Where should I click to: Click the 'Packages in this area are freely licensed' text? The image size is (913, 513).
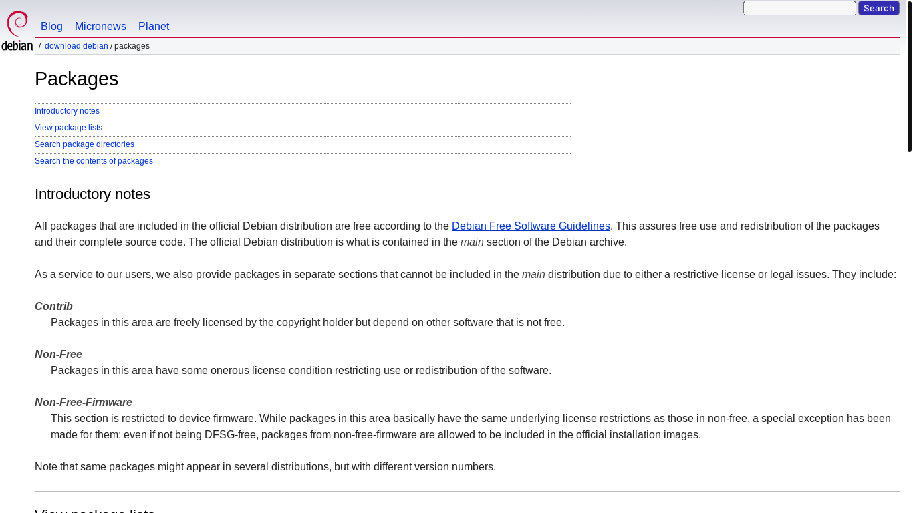coord(307,323)
